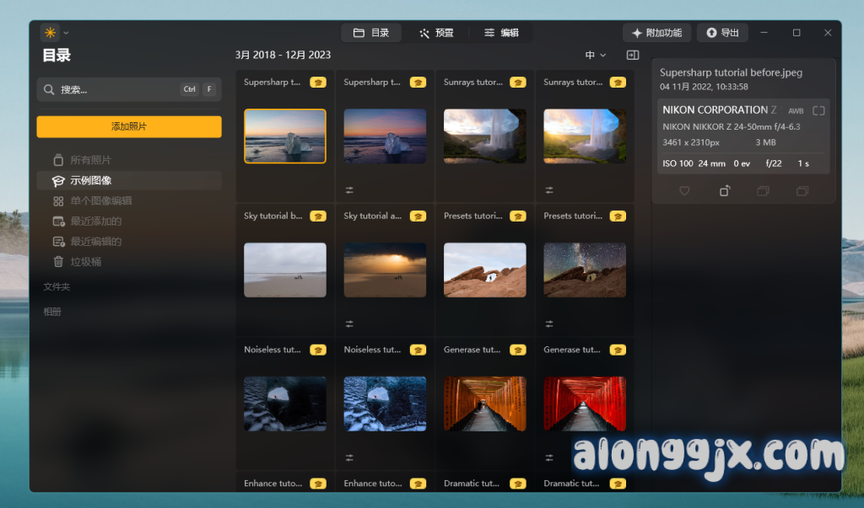Viewport: 864px width, 508px height.
Task: Select 单个图像编辑 in the sidebar
Action: coord(100,201)
